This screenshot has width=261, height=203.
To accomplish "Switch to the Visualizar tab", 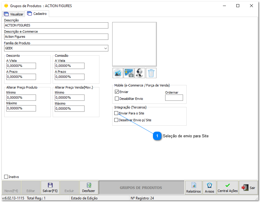I will pyautogui.click(x=14, y=14).
